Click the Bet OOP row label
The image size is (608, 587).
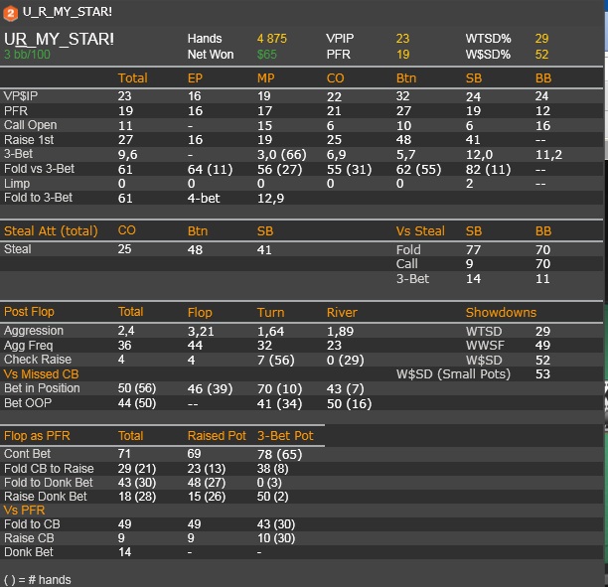pyautogui.click(x=28, y=403)
